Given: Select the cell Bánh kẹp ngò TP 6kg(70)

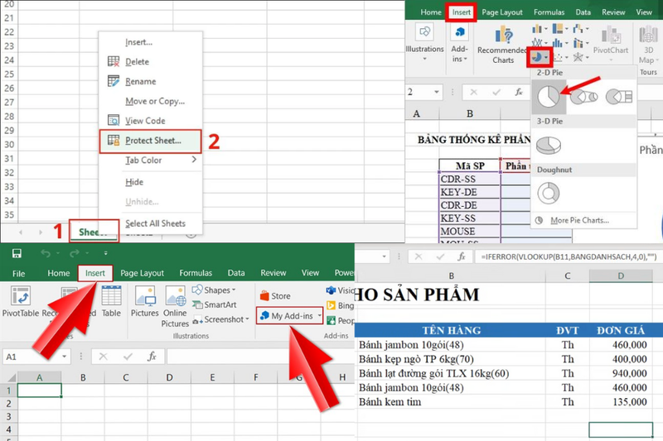Looking at the screenshot, I should click(x=451, y=359).
